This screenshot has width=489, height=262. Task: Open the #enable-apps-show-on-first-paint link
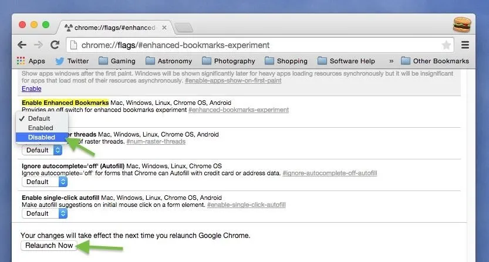click(x=233, y=80)
